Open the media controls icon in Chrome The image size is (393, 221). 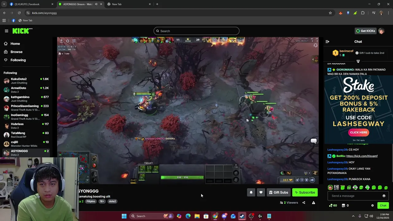[x=374, y=13]
